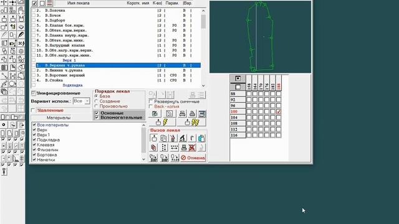Toggle the Основные checkbox
The width and height of the screenshot is (399, 224).
pyautogui.click(x=97, y=113)
